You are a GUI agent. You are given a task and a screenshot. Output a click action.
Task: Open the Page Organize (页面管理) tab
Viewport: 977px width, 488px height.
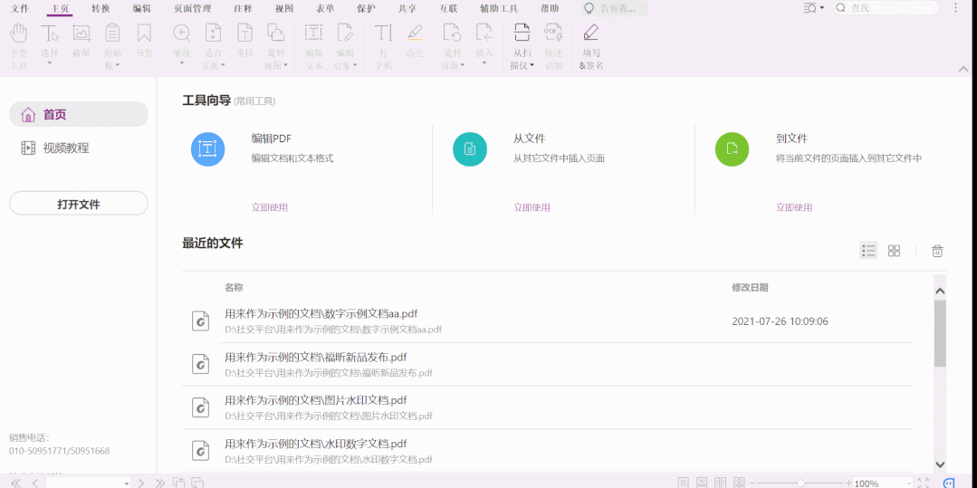(x=193, y=9)
